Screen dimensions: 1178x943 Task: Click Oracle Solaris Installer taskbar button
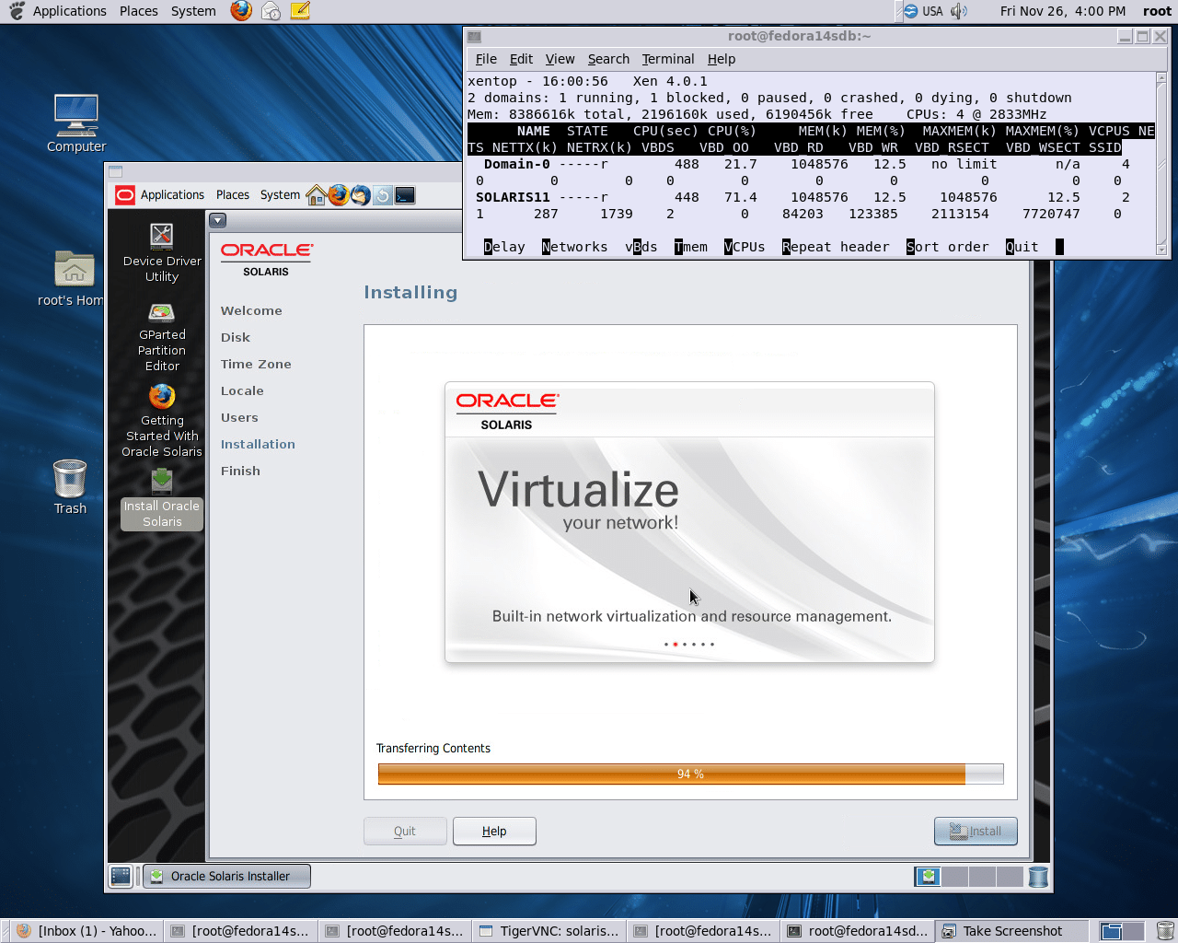[x=226, y=876]
